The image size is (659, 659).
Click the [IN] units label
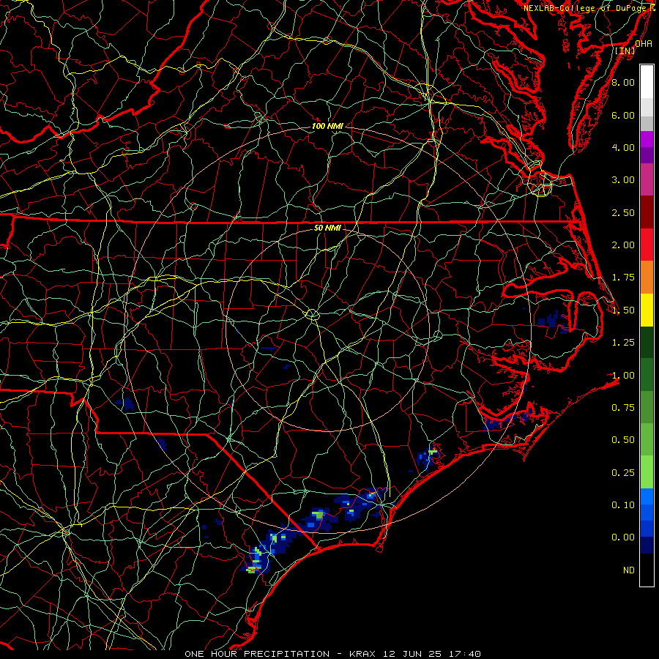[x=625, y=51]
